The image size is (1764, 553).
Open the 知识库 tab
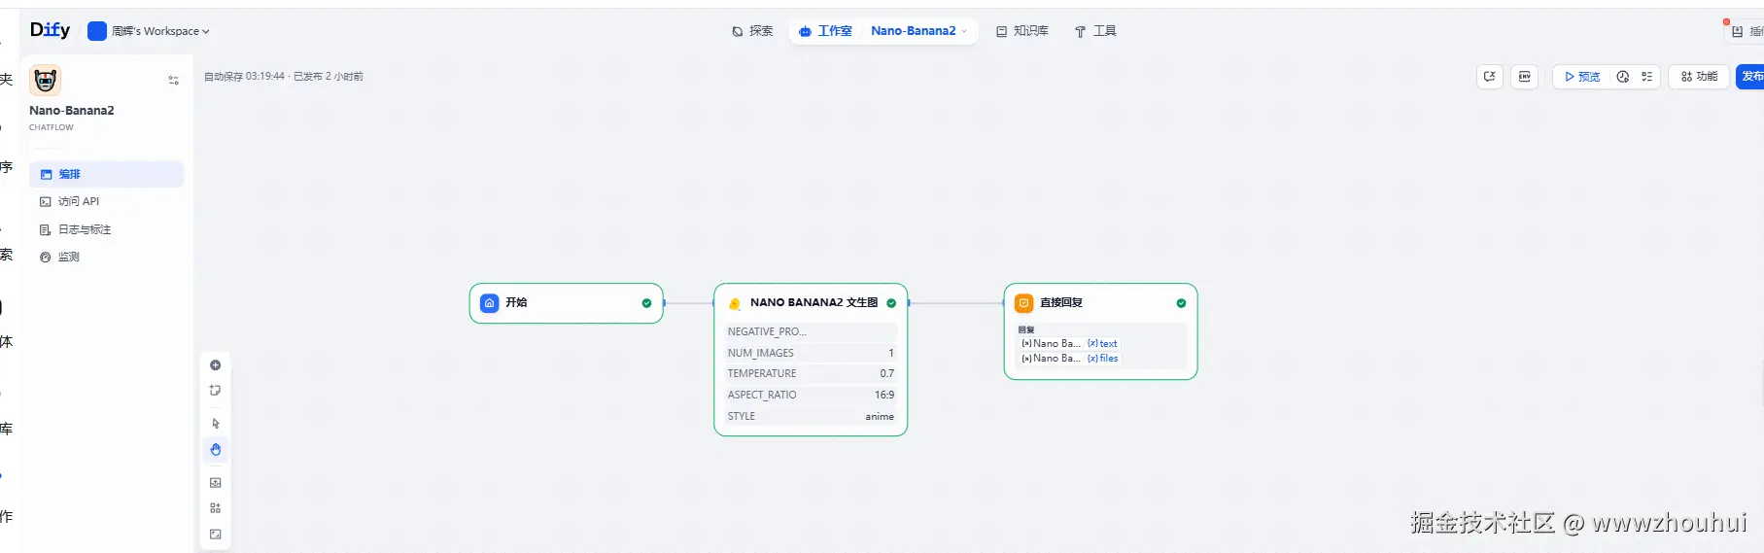(1022, 31)
